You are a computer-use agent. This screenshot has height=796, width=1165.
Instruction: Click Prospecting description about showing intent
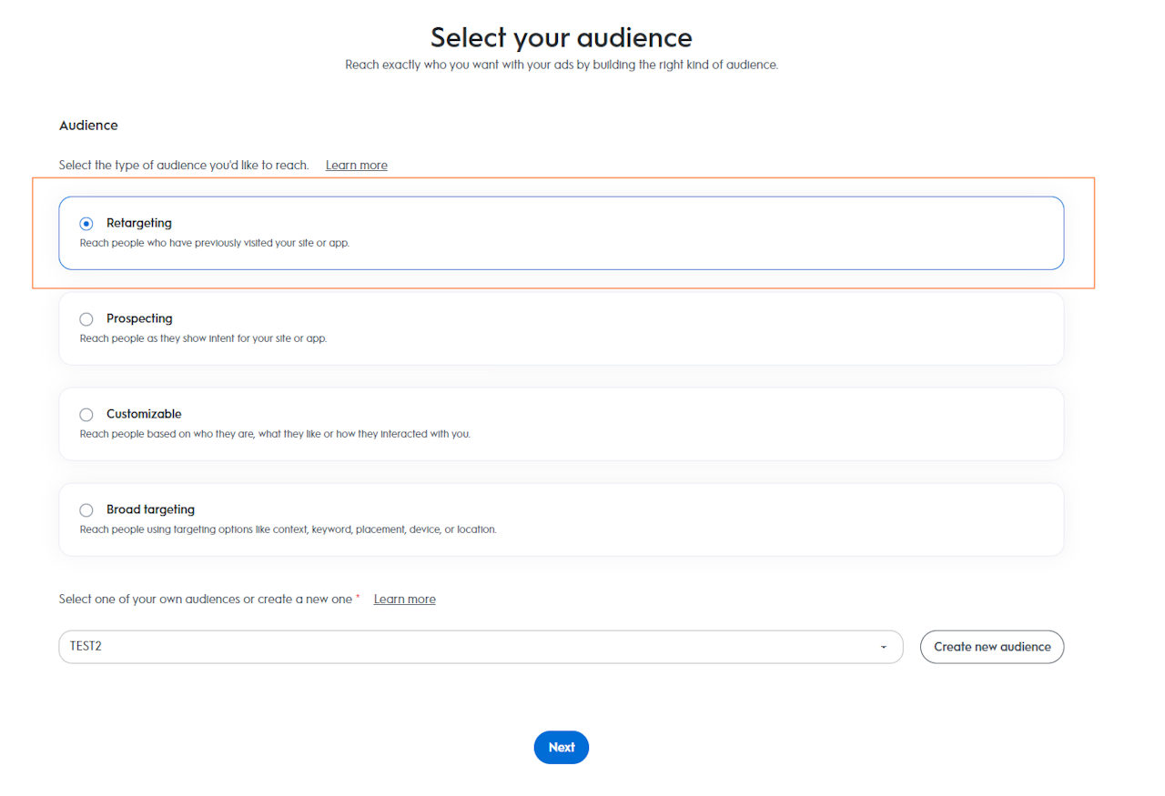(x=203, y=338)
